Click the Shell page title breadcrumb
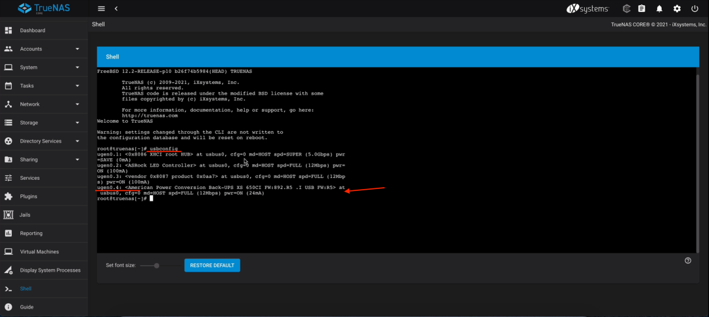 pos(98,24)
